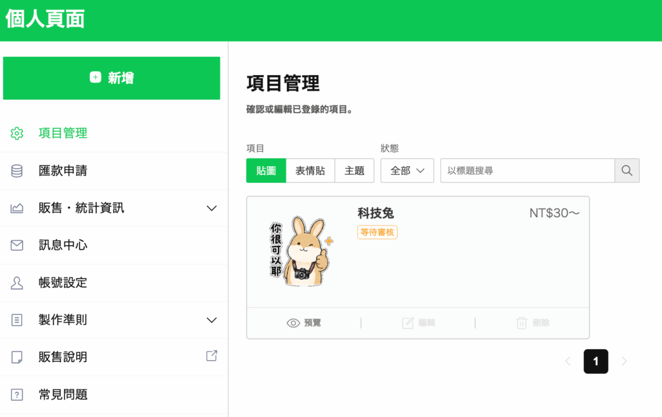Click the plus icon in 新增 button
The height and width of the screenshot is (417, 662).
pyautogui.click(x=96, y=77)
